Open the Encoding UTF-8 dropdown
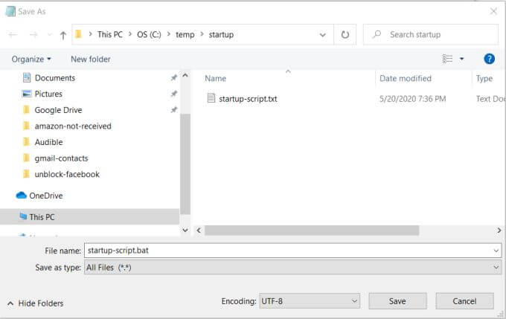This screenshot has width=506, height=319. tap(310, 301)
